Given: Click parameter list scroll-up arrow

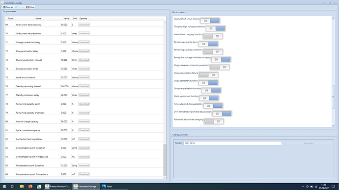Looking at the screenshot, I should [x=165, y=22].
